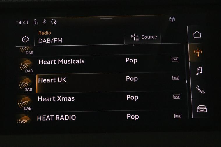Tap the privacy shield location icon
Image resolution: width=221 pixels, height=147 pixels.
click(x=54, y=22)
